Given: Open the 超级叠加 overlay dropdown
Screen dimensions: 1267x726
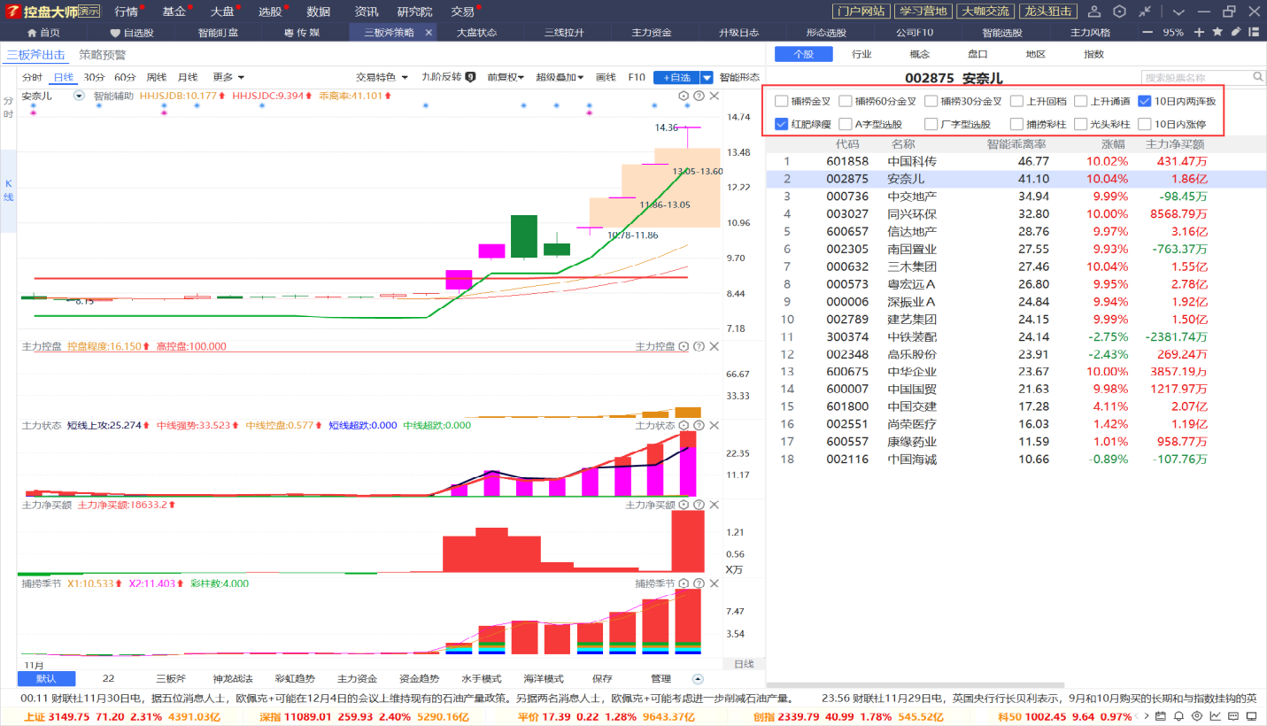Looking at the screenshot, I should pos(560,77).
